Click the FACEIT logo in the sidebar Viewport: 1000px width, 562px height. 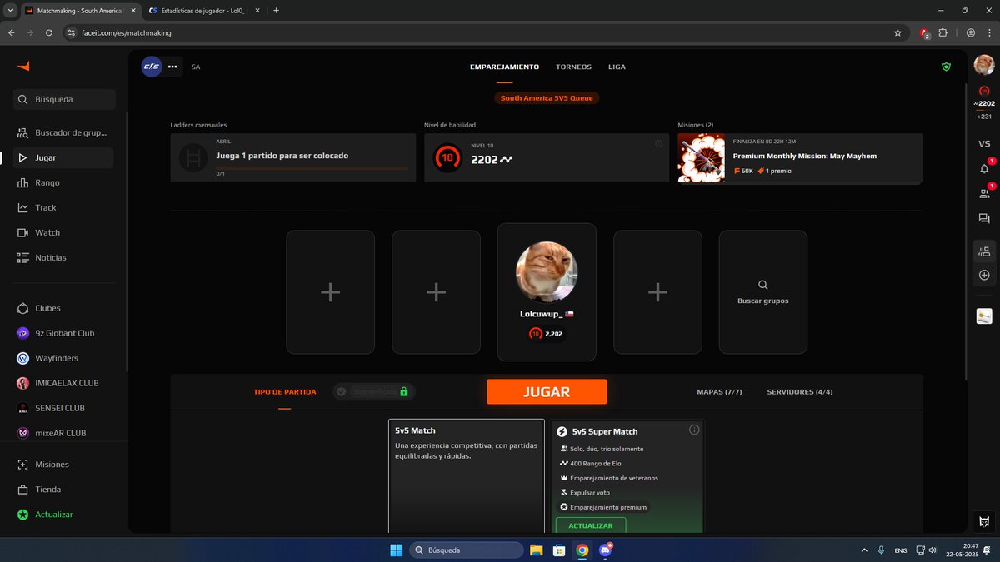tap(23, 66)
